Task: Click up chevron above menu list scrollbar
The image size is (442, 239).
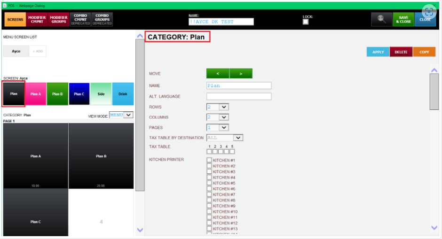Action: 140,36
